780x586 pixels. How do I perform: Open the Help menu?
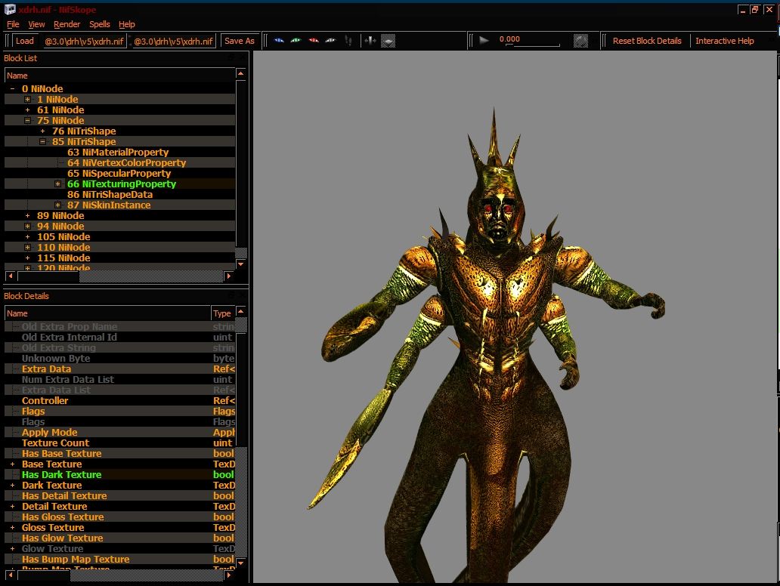127,24
